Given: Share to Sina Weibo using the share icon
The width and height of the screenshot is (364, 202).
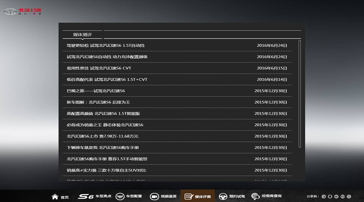Looking at the screenshot, I should (x=336, y=196).
